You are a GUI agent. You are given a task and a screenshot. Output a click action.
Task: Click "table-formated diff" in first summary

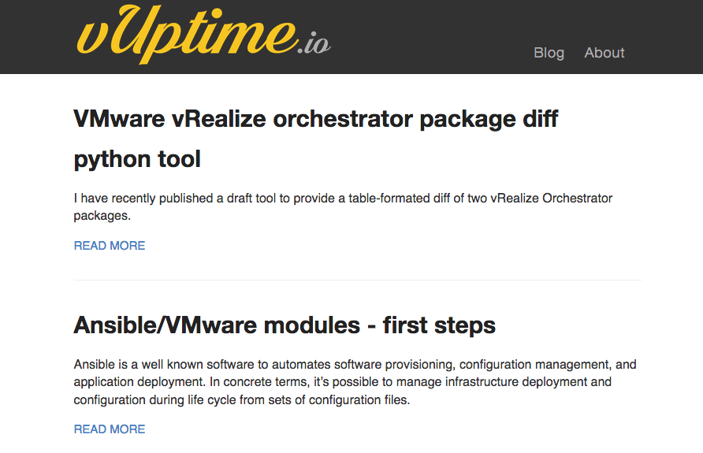tap(399, 198)
